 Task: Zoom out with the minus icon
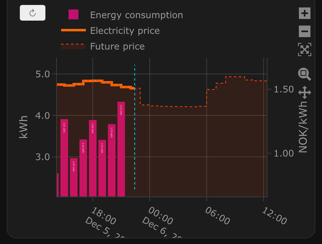point(305,32)
